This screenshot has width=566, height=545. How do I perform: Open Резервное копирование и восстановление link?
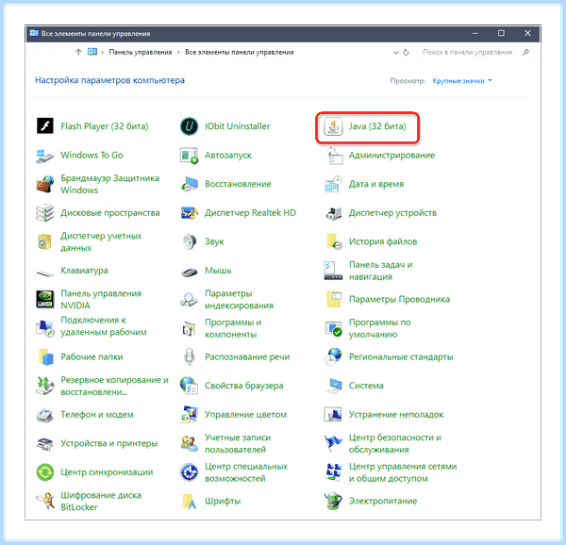pyautogui.click(x=114, y=386)
